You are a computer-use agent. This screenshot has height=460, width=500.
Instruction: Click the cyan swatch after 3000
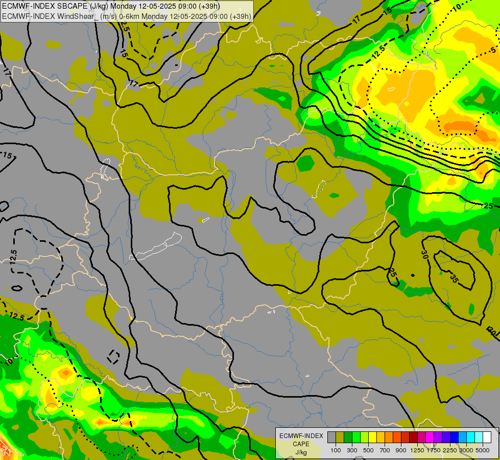[471, 438]
